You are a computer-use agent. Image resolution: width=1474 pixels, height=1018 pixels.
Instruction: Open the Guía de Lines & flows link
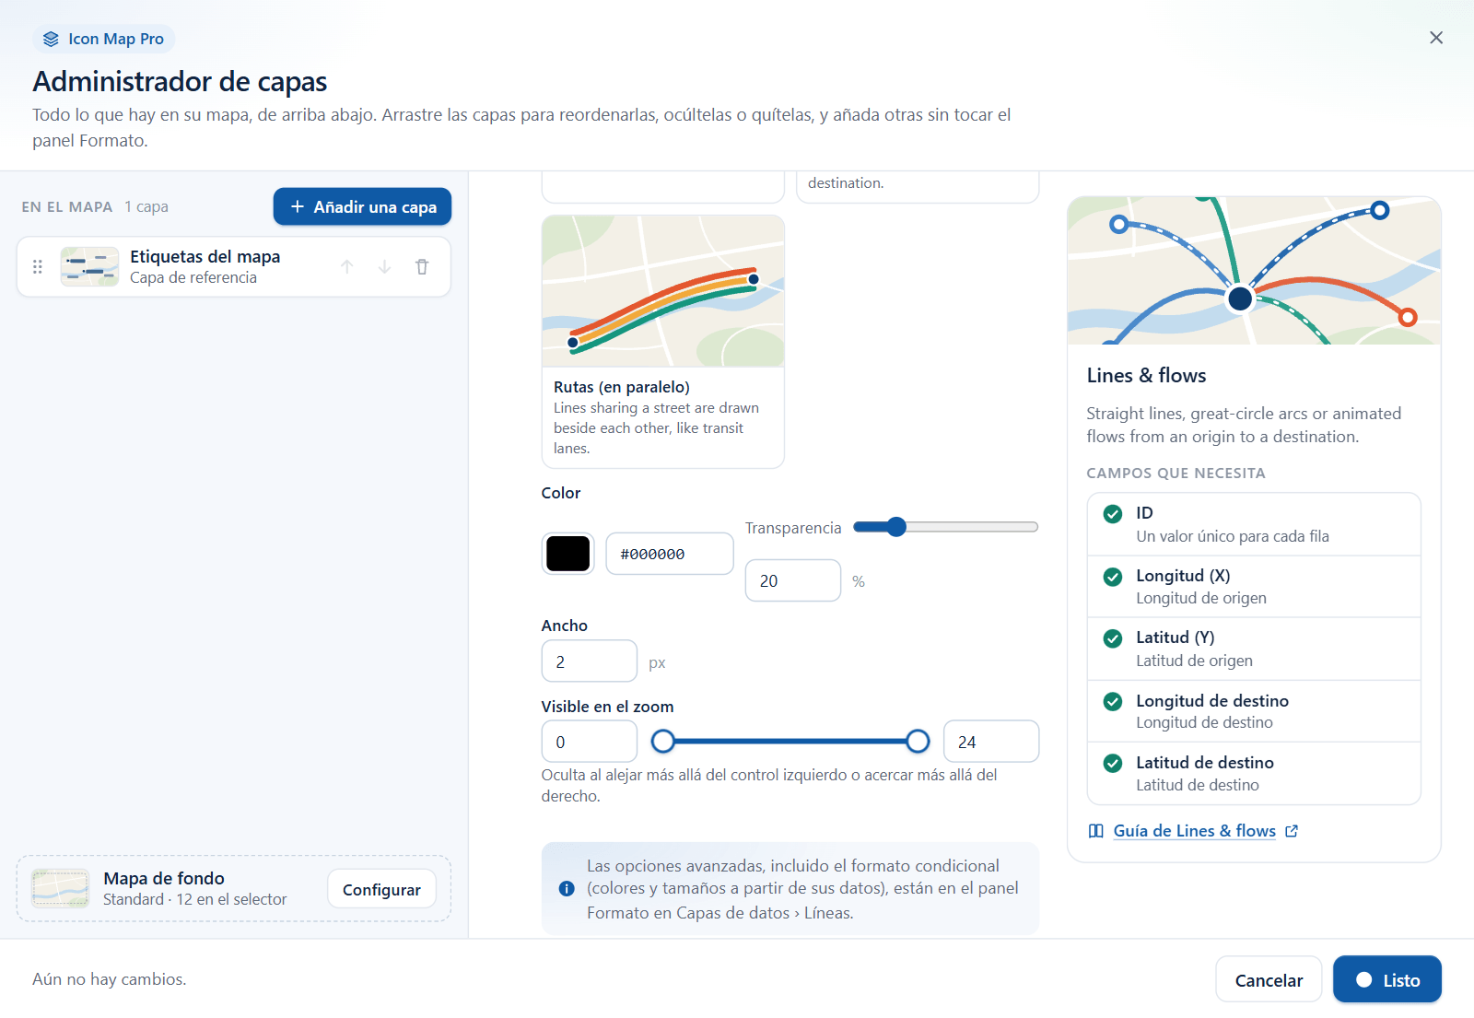1194,831
